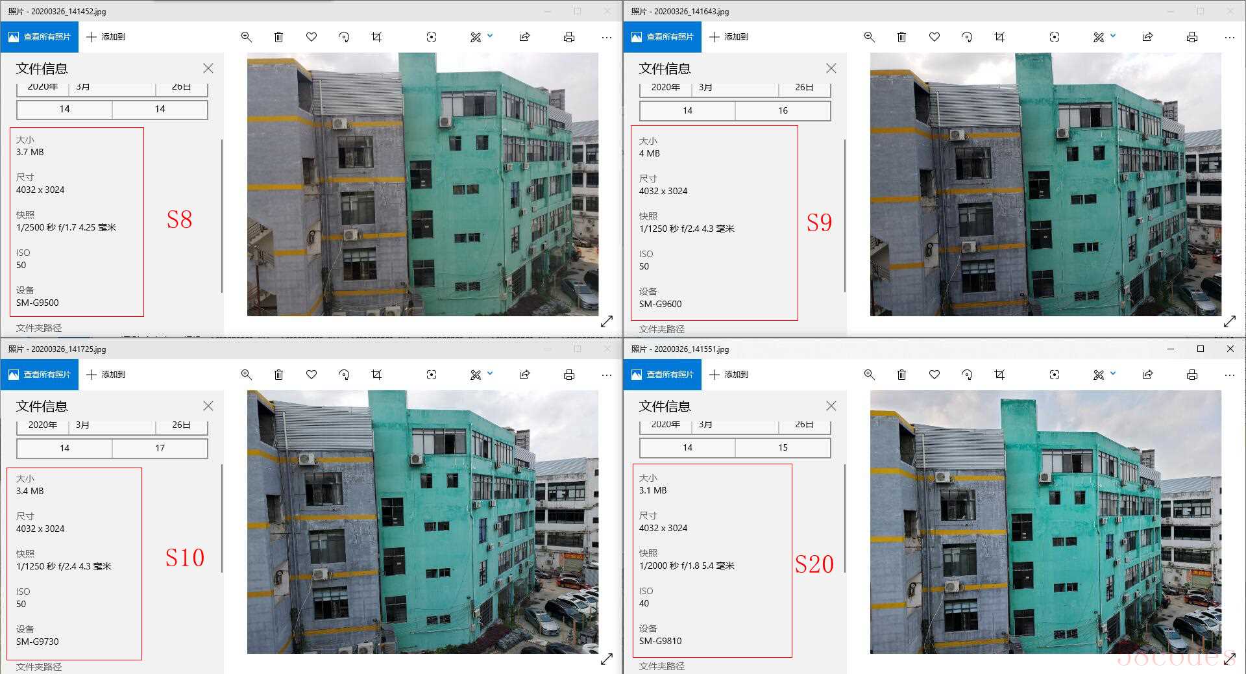Enter fullscreen from 20200326_141452.jpg photo corner

[607, 321]
